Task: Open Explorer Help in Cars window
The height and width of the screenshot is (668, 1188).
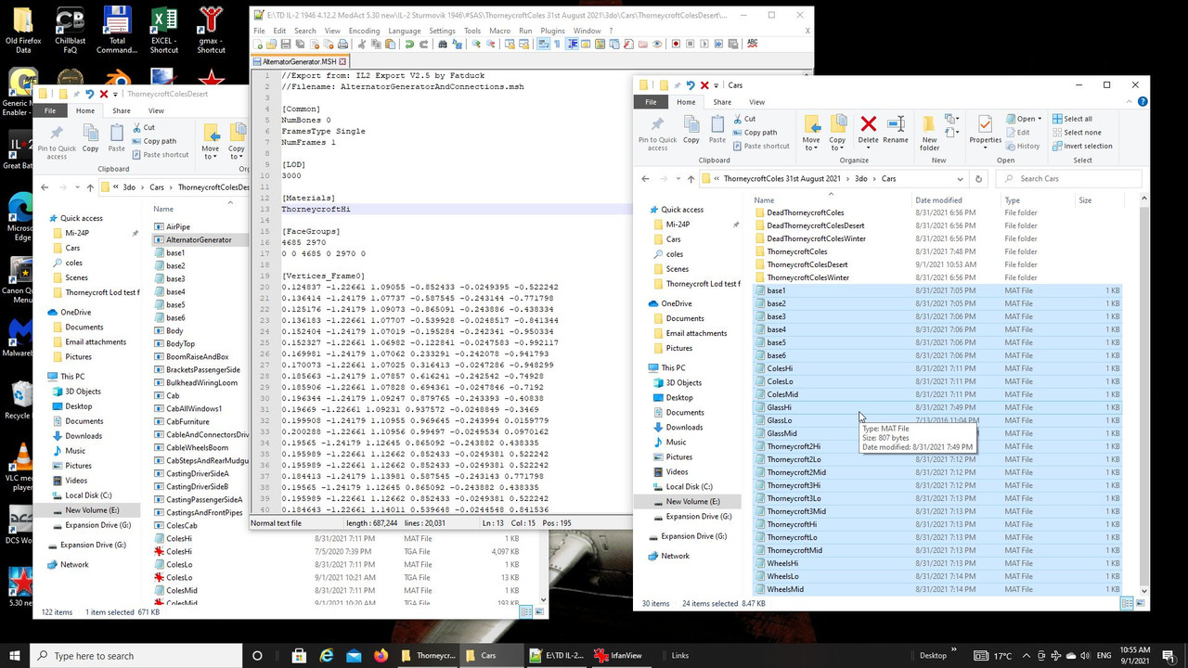Action: tap(1142, 102)
